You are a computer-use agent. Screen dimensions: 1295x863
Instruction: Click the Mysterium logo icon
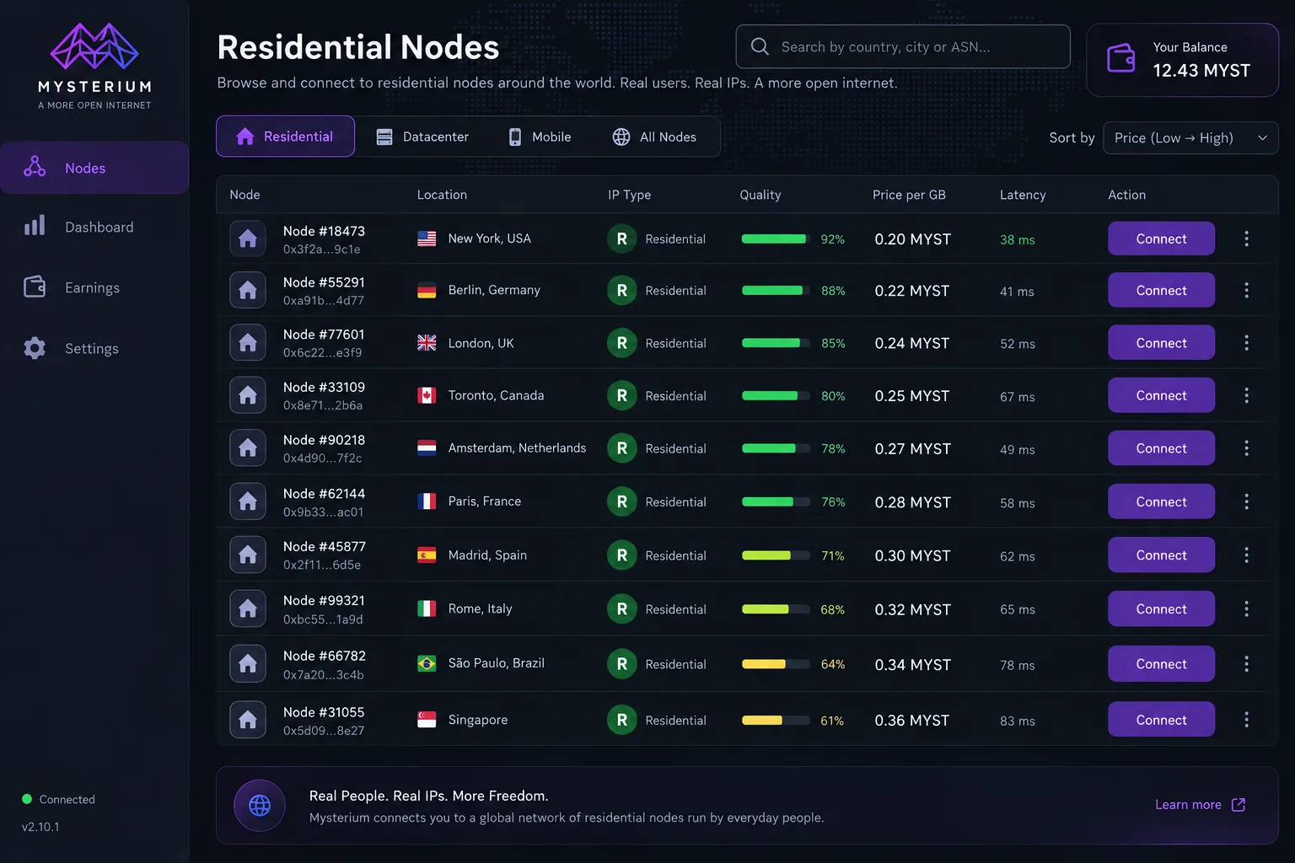point(94,46)
